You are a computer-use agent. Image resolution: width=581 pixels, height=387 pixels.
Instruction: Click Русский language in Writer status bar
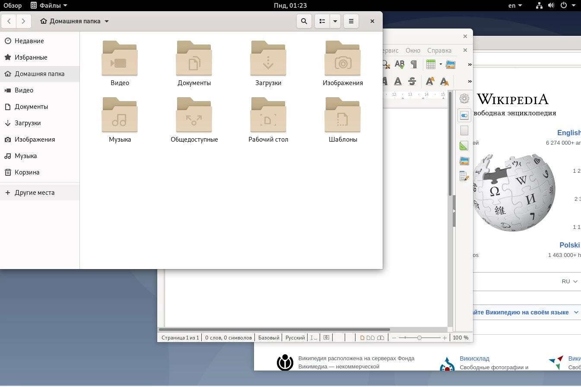point(295,338)
